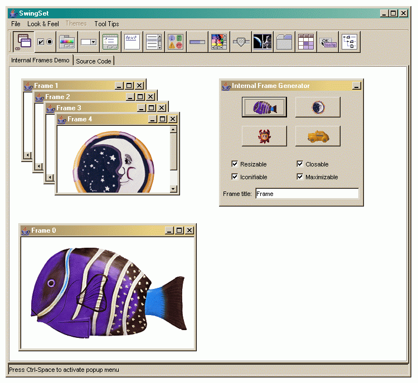Viewport: 418px width, 383px height.
Task: Open the Tabbed Pane demo toolbar icon
Action: coord(284,42)
